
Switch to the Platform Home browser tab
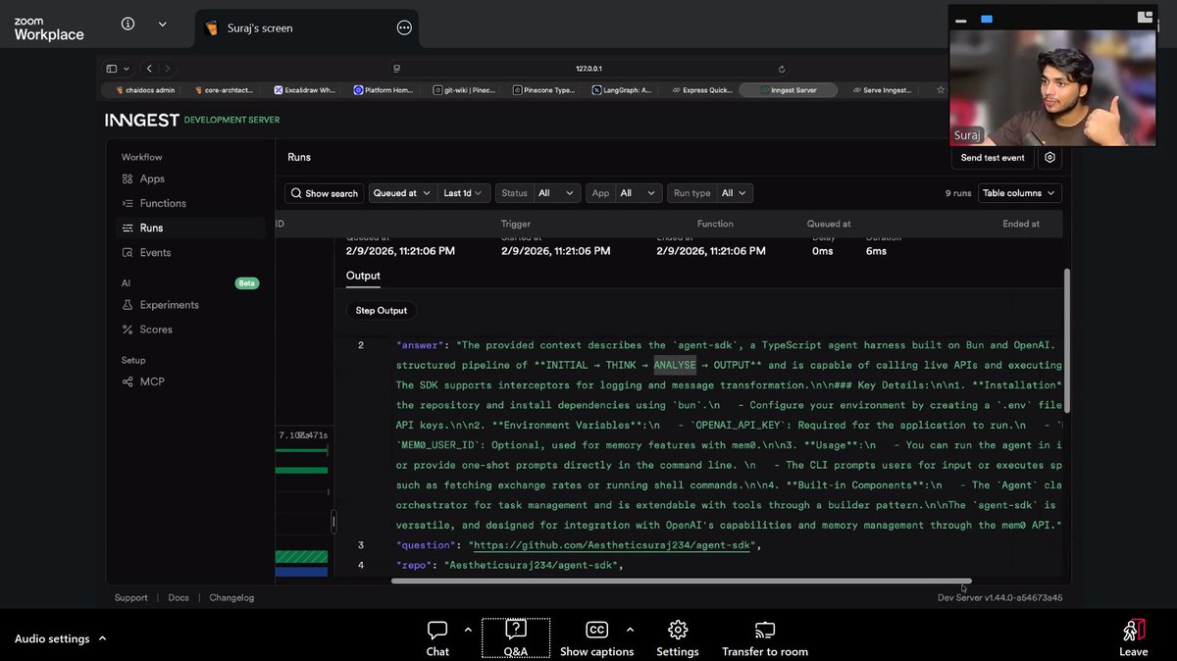coord(384,89)
